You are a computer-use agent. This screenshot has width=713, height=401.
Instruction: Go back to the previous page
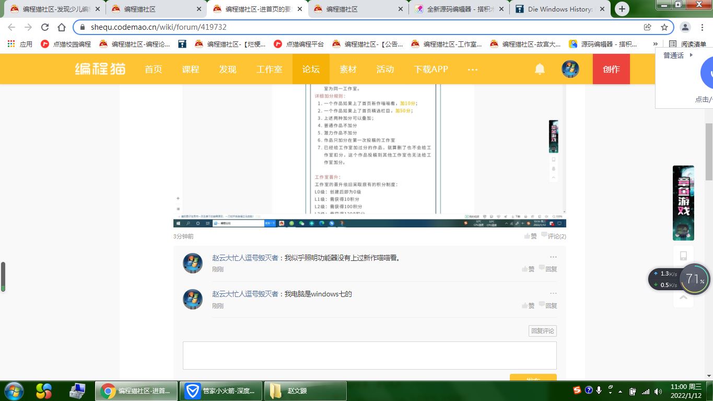[x=11, y=27]
